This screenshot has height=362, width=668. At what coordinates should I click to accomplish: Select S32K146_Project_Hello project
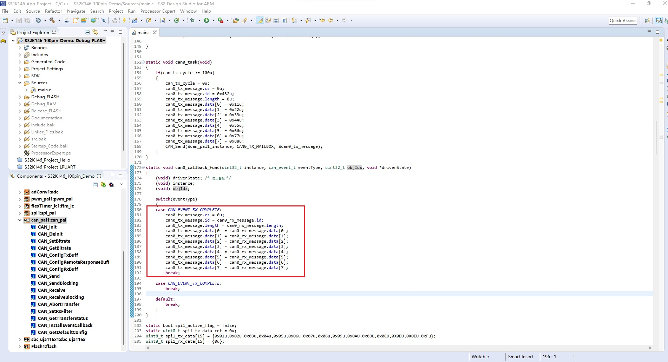click(47, 160)
